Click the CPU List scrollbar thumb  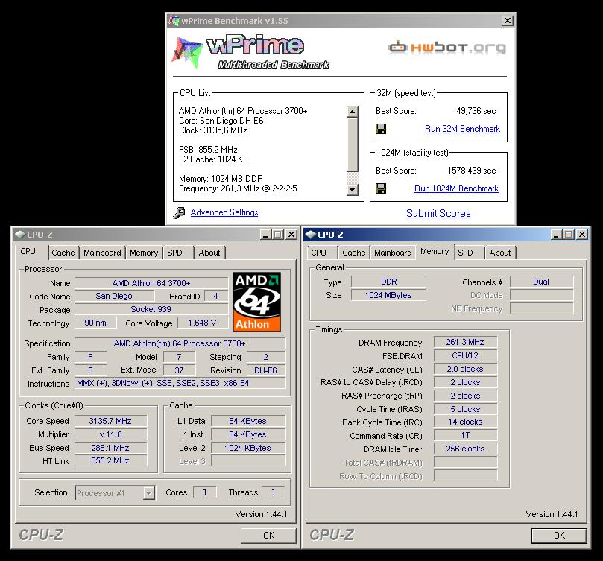pyautogui.click(x=353, y=145)
